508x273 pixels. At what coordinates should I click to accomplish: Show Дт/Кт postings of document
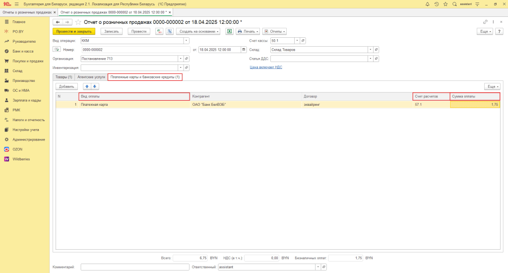coord(159,31)
